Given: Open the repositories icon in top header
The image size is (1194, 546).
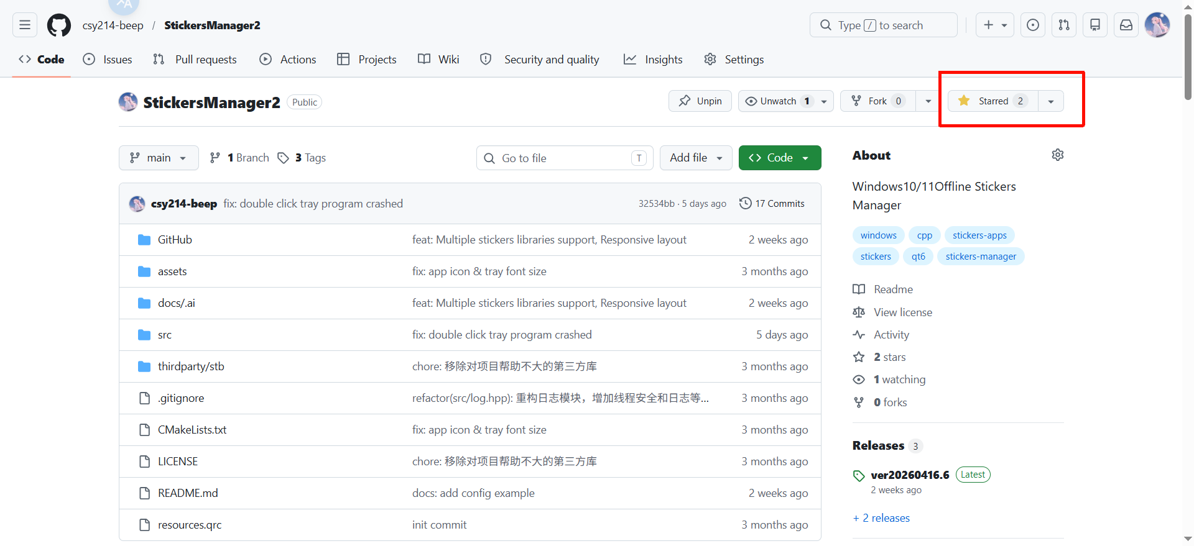Looking at the screenshot, I should click(1095, 25).
